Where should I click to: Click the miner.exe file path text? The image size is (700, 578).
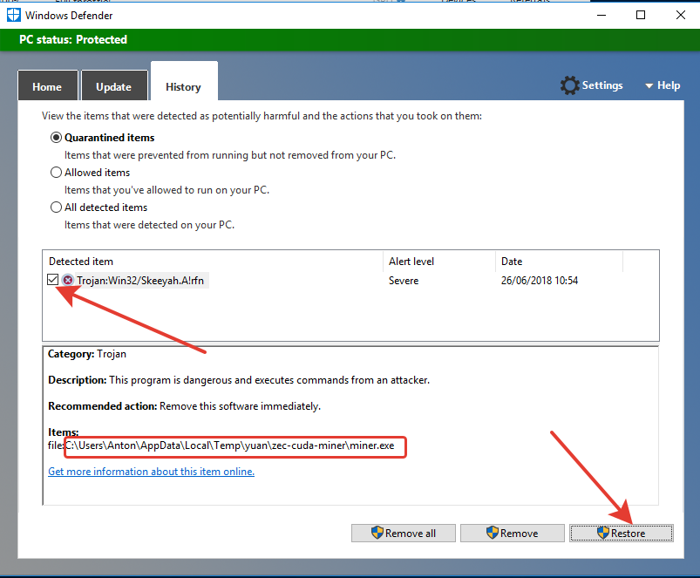[x=230, y=445]
